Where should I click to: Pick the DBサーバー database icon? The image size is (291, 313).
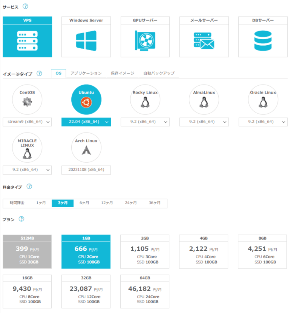coord(263,40)
